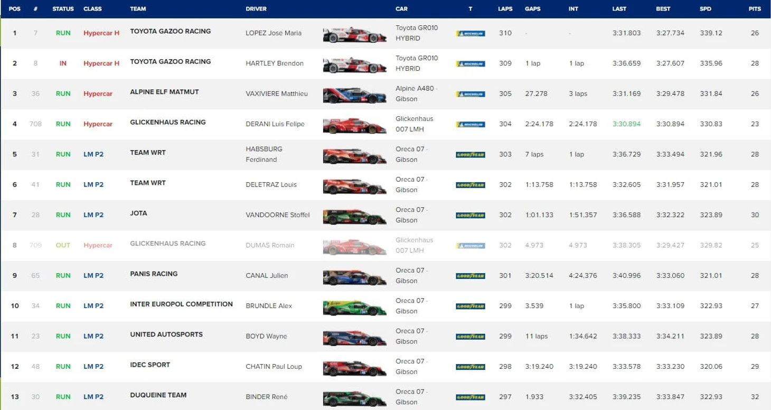This screenshot has width=771, height=410.
Task: Click Goodyear logo in BRUNDLE row
Action: [x=470, y=306]
